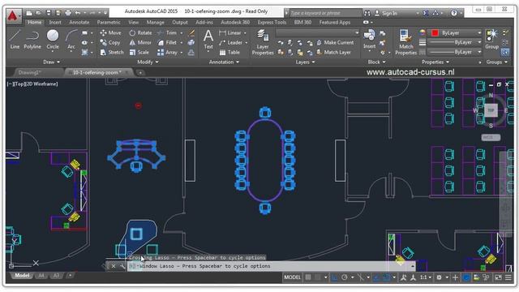Expand the Layers panel
The width and height of the screenshot is (519, 292).
(305, 62)
